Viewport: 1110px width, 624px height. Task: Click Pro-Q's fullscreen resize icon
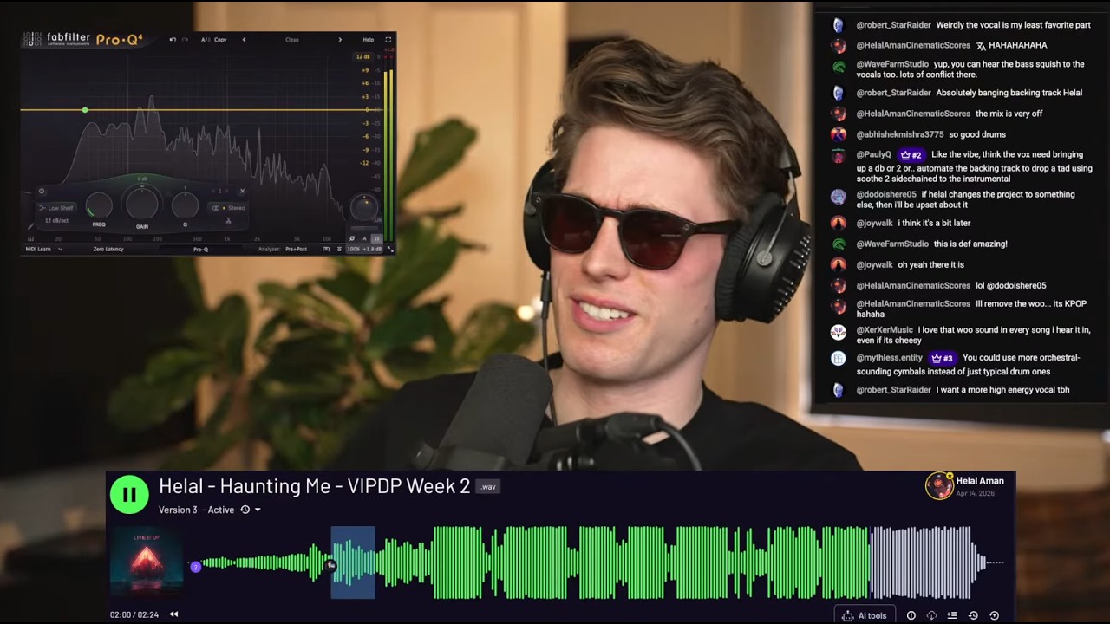[388, 40]
